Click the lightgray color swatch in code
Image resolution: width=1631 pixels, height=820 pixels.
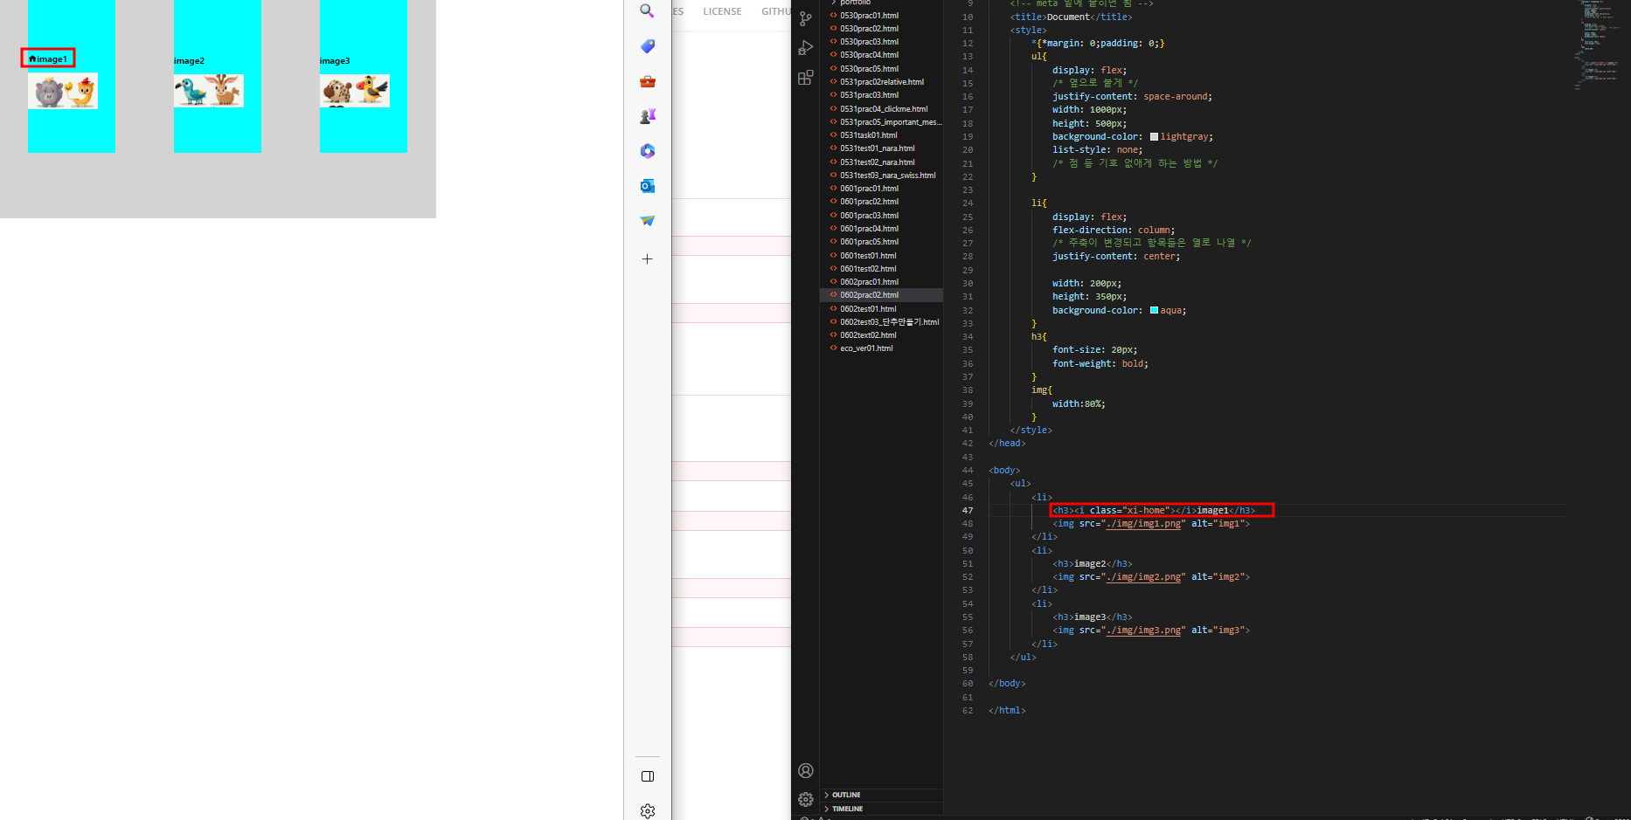(x=1154, y=136)
